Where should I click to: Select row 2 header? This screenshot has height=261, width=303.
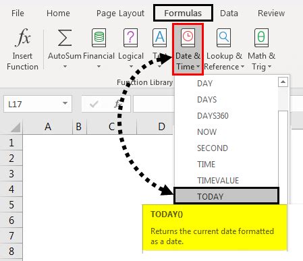11,158
